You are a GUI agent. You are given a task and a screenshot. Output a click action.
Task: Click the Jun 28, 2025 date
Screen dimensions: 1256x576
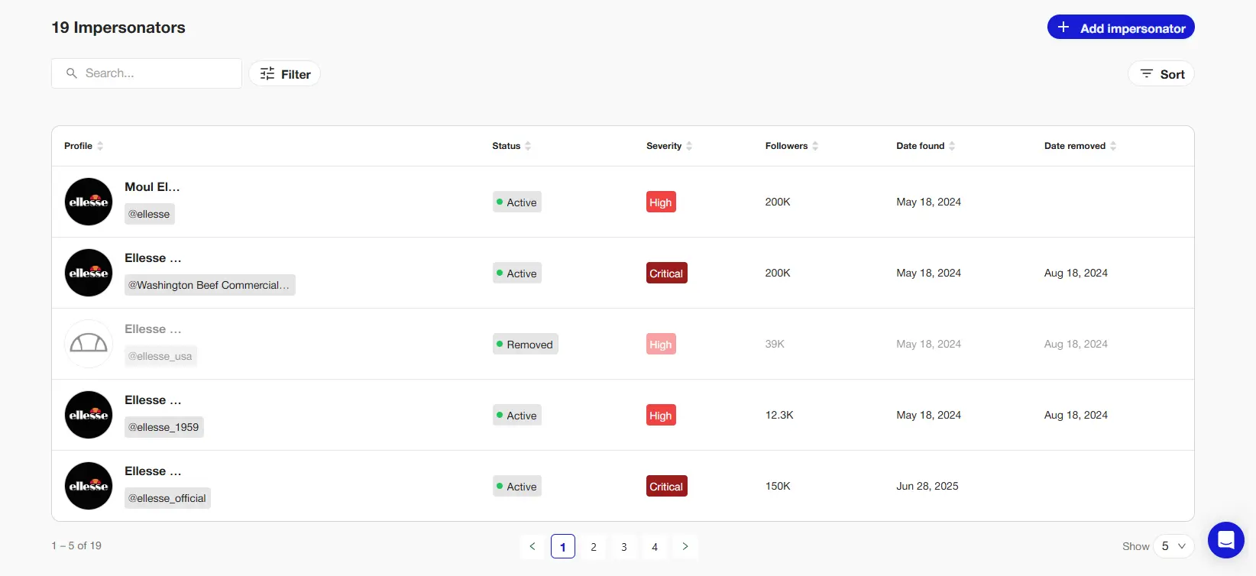927,486
